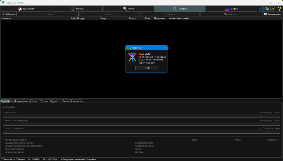Image resolution: width=283 pixels, height=161 pixels.
Task: Open the Трафик bandwidth section
Action: point(231,9)
